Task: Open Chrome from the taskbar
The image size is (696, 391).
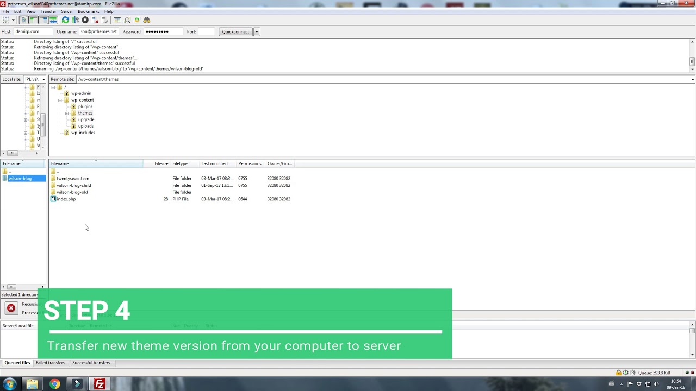Action: [x=54, y=384]
